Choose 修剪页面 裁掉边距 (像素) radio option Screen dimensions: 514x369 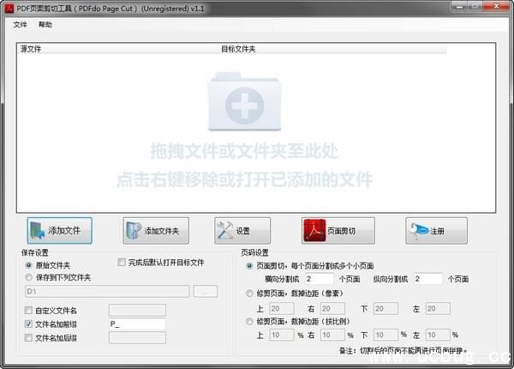pyautogui.click(x=249, y=293)
